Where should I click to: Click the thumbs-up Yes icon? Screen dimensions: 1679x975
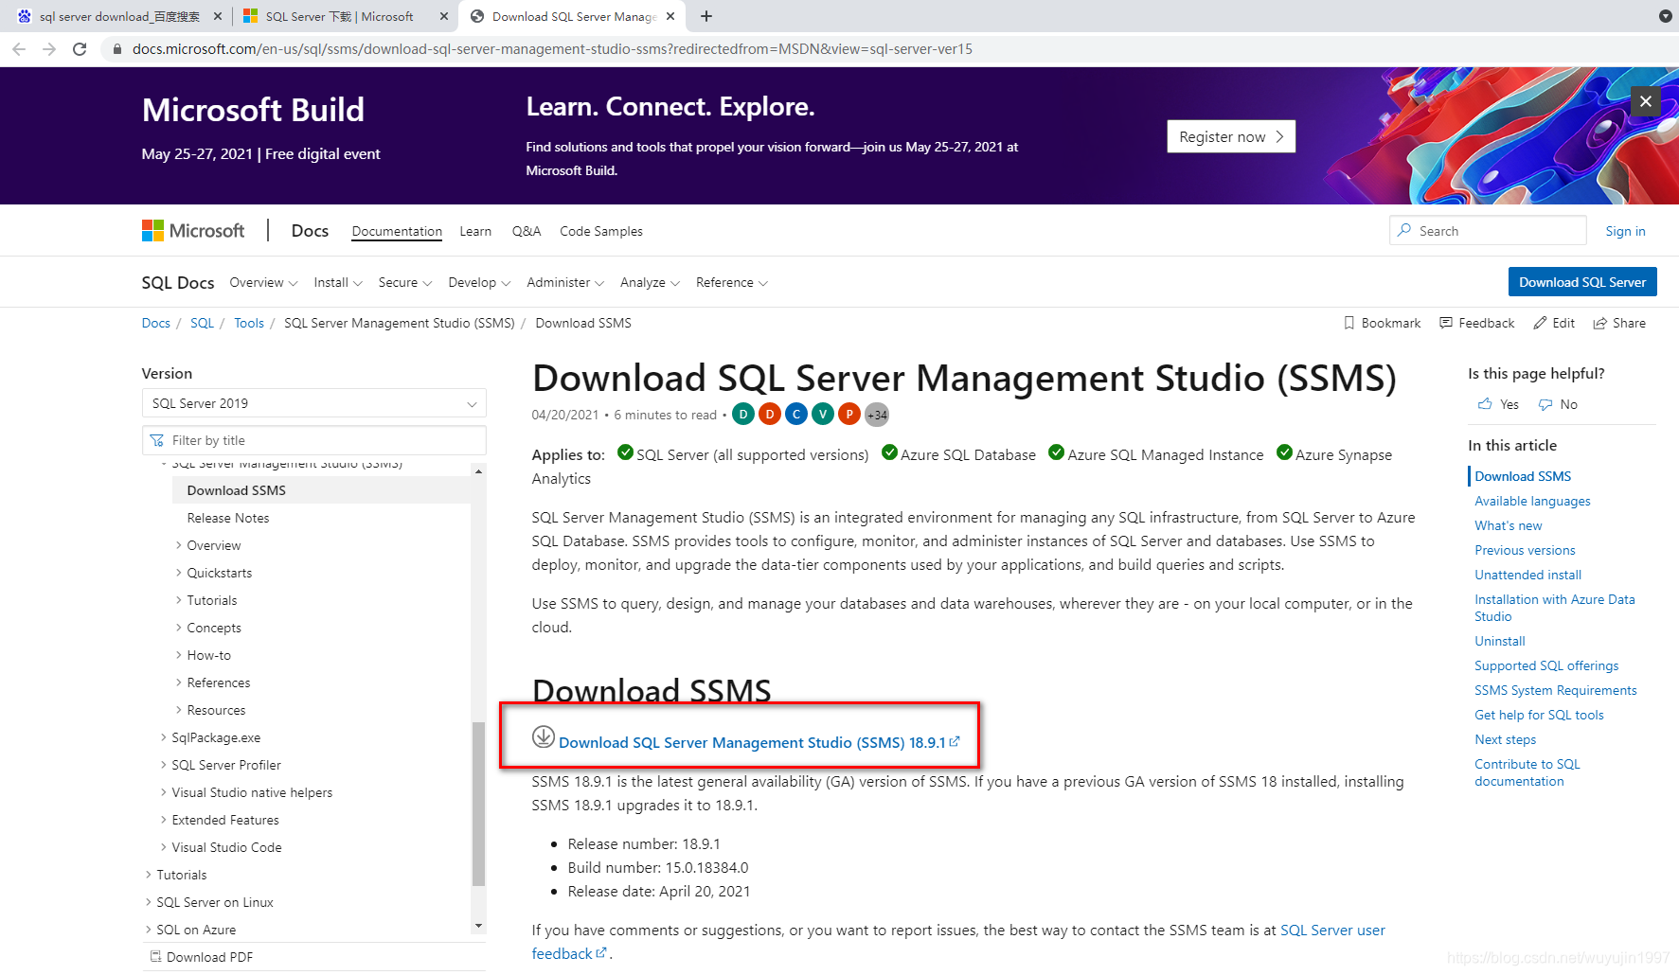(x=1485, y=404)
